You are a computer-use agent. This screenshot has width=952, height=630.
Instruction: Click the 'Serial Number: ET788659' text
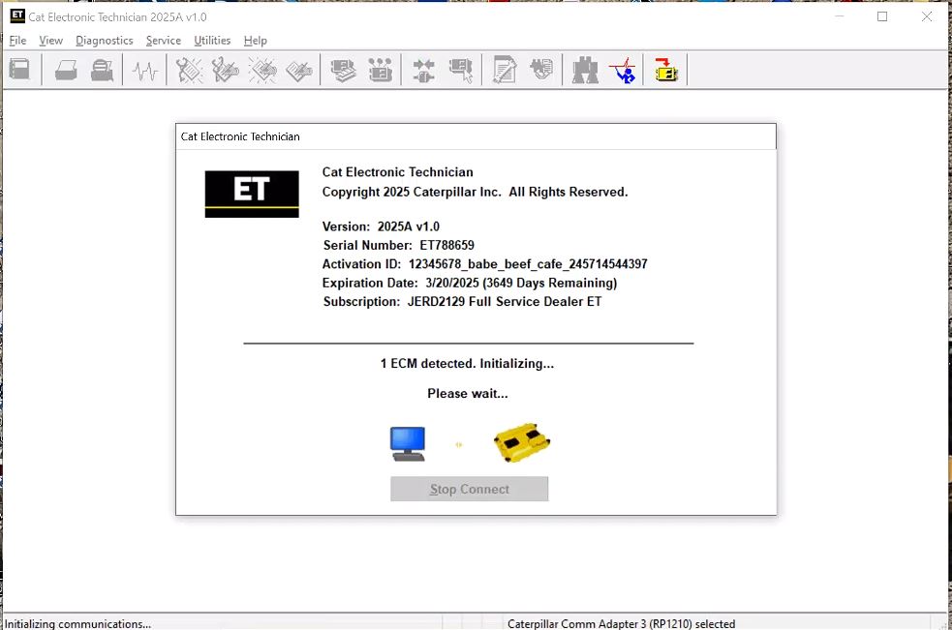pos(398,245)
